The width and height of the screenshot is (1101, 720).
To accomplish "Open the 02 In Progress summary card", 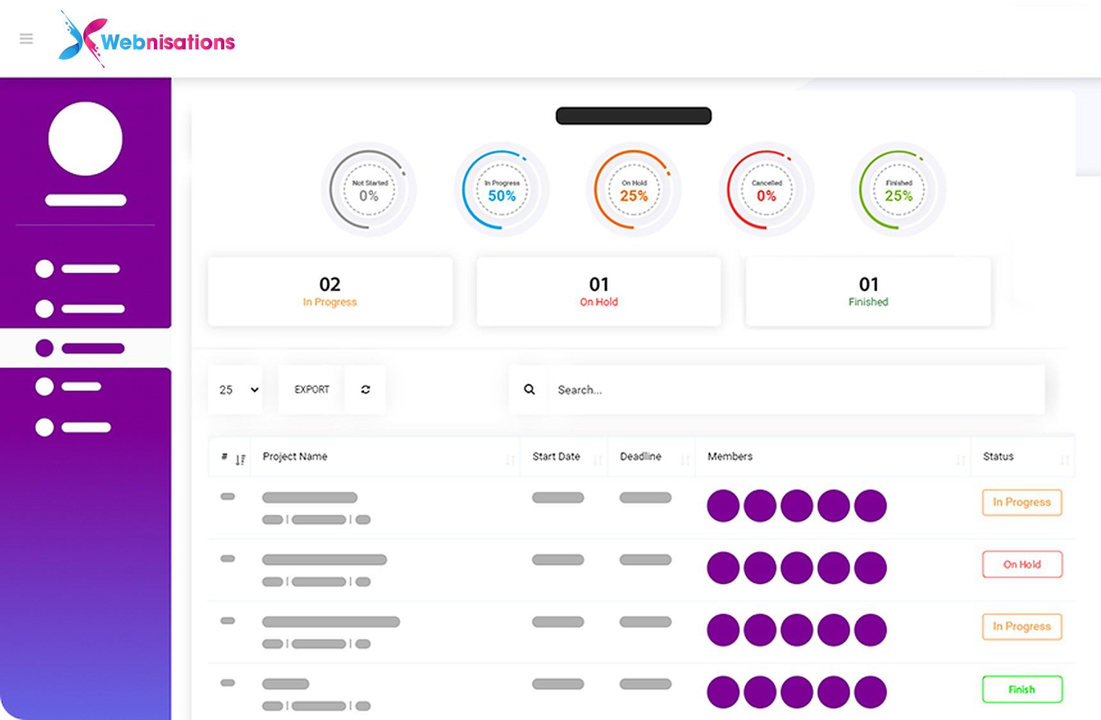I will [x=330, y=292].
